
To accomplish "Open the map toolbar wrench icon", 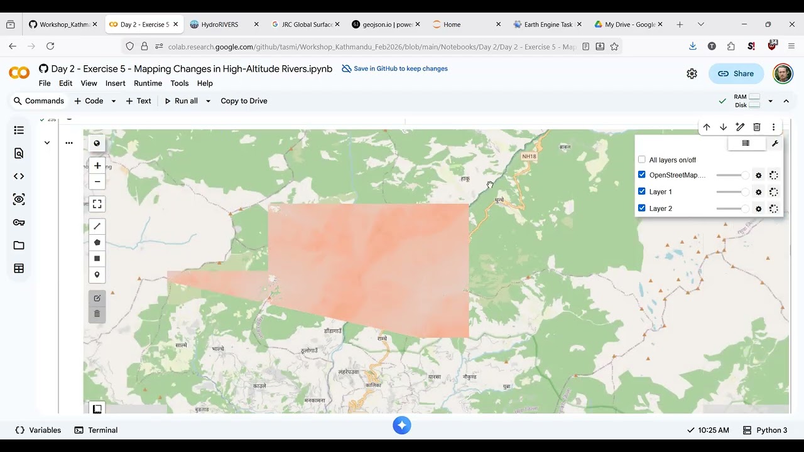I will coord(774,144).
